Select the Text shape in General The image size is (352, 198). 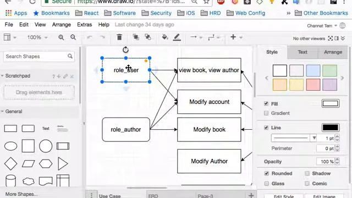(x=46, y=128)
